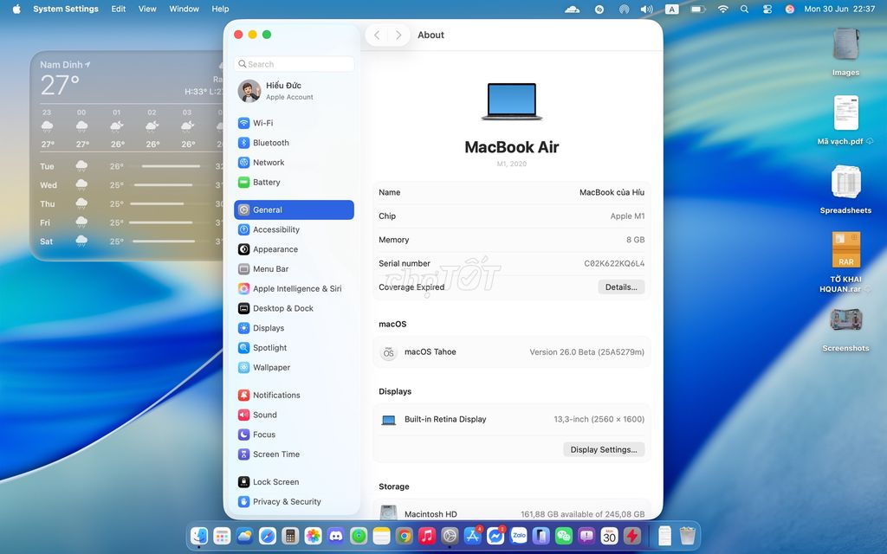Viewport: 887px width, 554px height.
Task: Open Battery settings in sidebar
Action: tap(294, 182)
